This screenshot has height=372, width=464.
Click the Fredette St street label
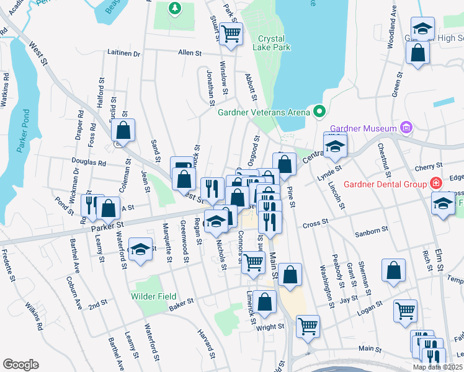[x=8, y=265]
